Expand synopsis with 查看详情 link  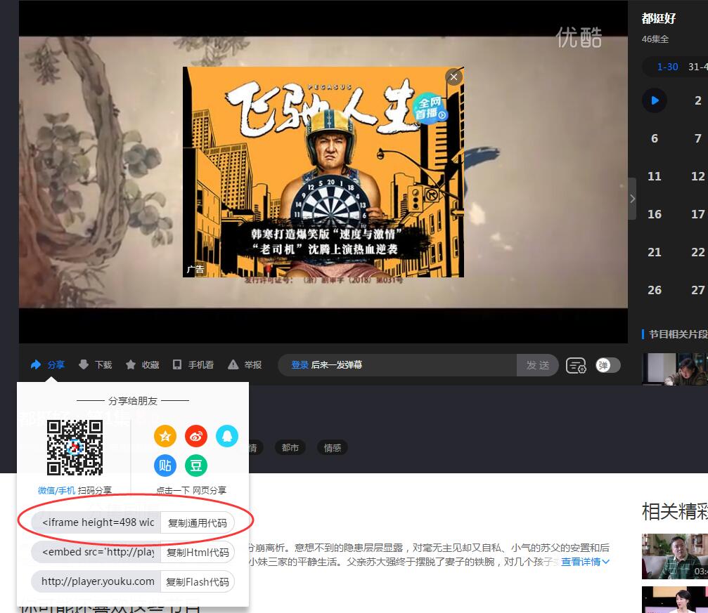585,562
